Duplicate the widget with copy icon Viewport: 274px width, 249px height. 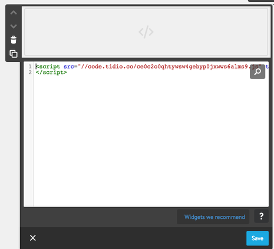(x=14, y=54)
